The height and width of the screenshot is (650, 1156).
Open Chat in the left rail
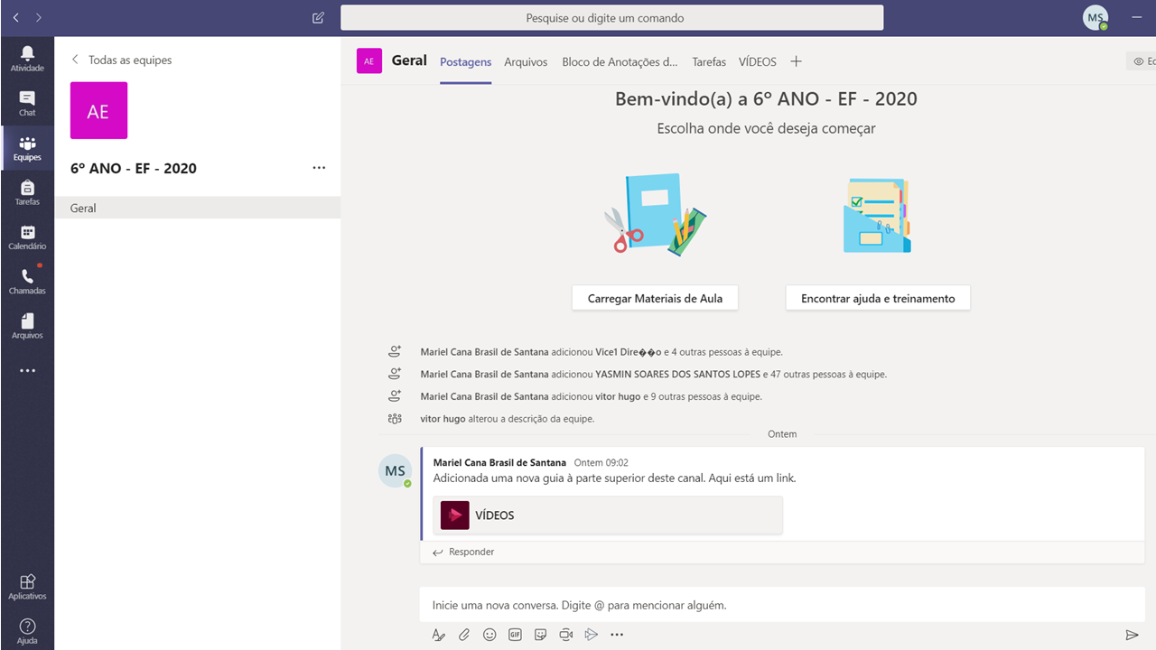(x=27, y=103)
